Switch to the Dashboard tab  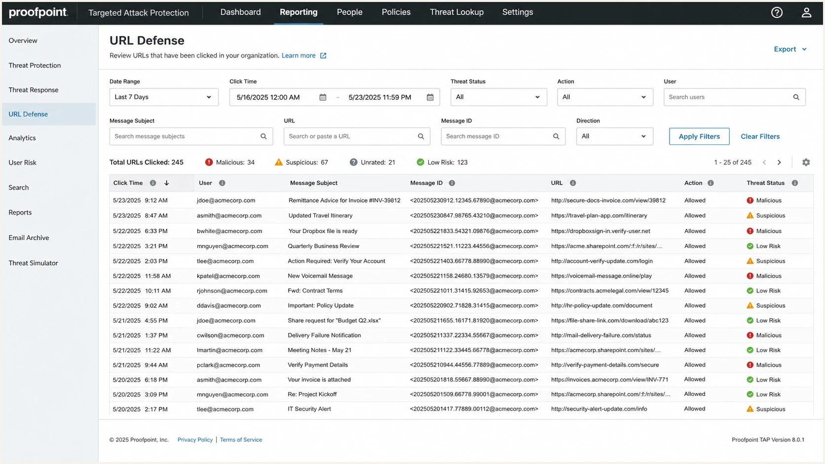240,12
